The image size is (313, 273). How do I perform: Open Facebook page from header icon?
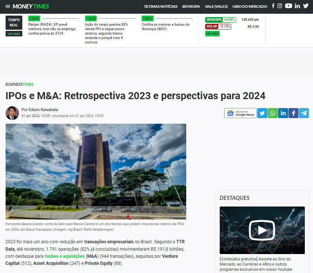[273, 6]
